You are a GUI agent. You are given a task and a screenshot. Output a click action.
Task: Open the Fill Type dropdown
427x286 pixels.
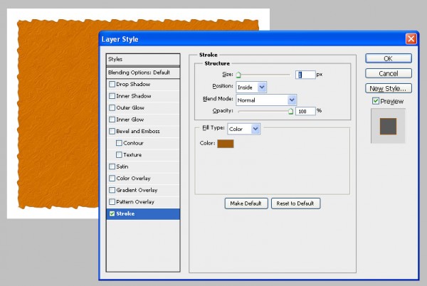click(243, 129)
